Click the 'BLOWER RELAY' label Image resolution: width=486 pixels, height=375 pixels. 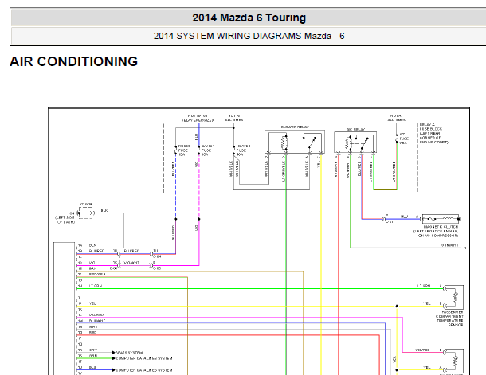[295, 127]
